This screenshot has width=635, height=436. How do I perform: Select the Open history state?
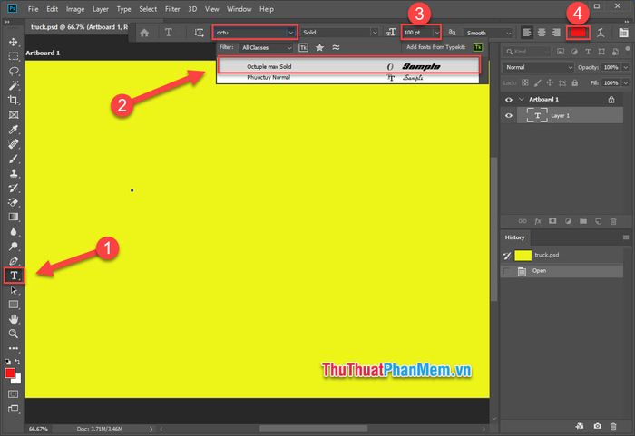(x=542, y=270)
